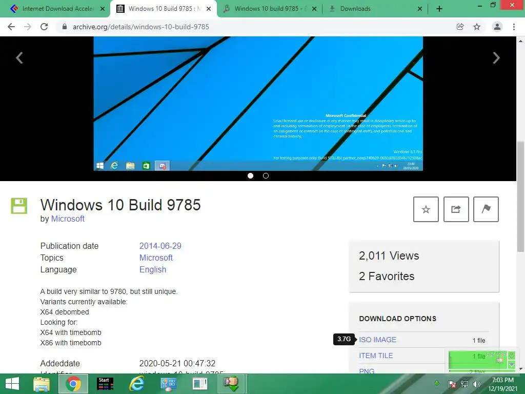The height and width of the screenshot is (394, 525).
Task: Open the Start menu tiles taskbar app
Action: point(105,384)
